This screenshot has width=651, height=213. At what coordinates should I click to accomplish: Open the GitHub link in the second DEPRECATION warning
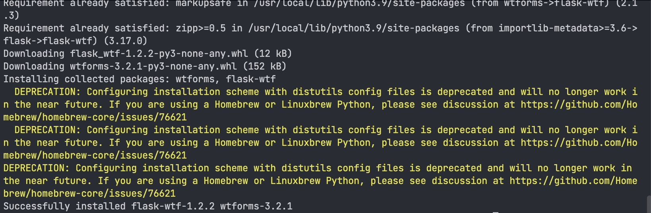579,143
